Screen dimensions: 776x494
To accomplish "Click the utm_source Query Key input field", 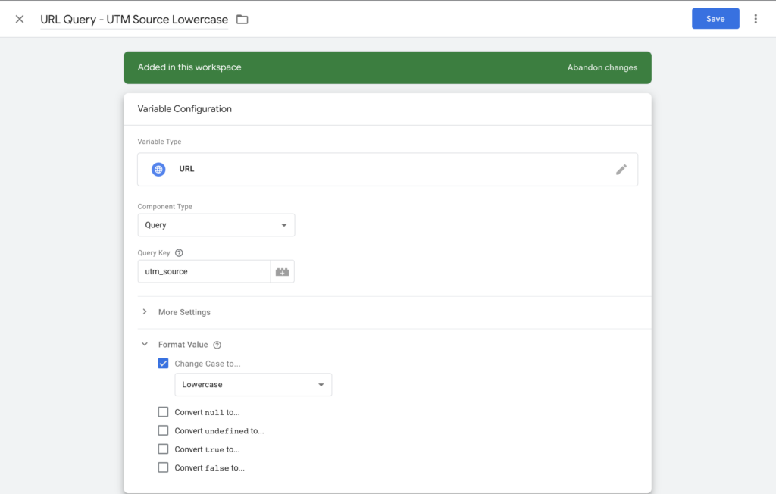I will (x=204, y=272).
